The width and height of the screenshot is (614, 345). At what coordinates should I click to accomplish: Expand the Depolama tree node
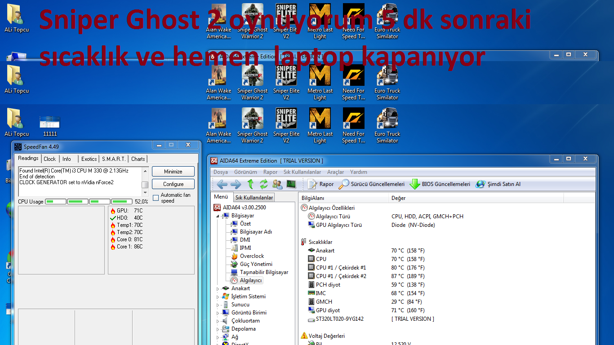218,329
